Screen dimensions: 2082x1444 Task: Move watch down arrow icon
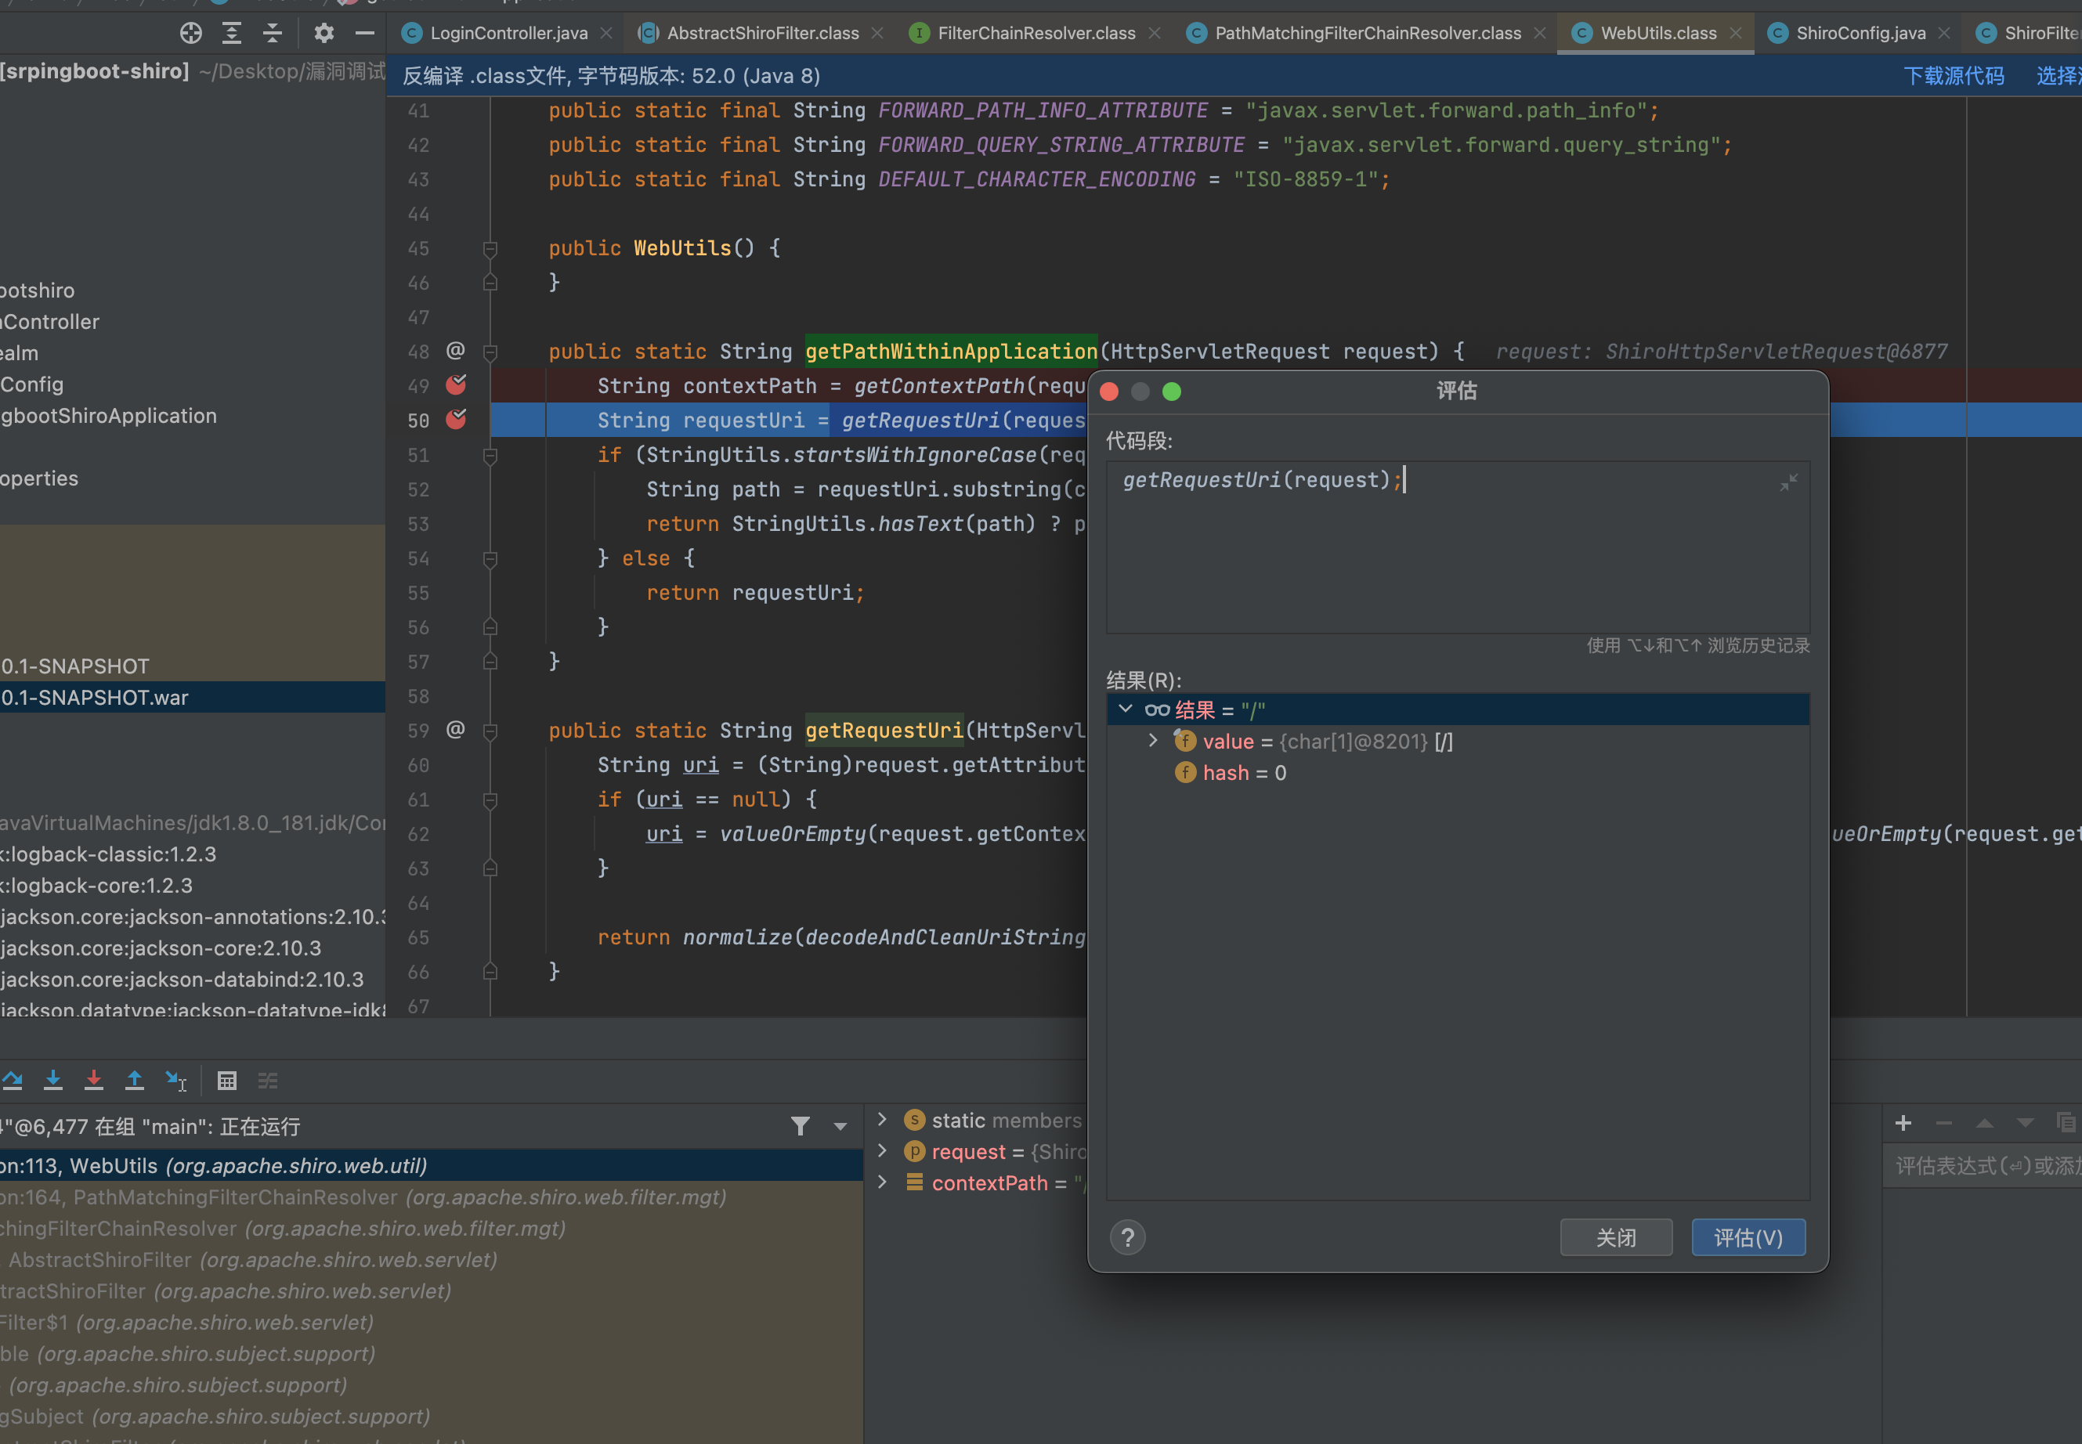(x=2025, y=1123)
